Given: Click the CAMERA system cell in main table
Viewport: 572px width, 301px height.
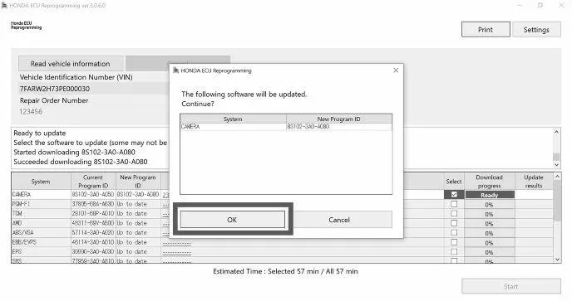Looking at the screenshot, I should (x=41, y=195).
